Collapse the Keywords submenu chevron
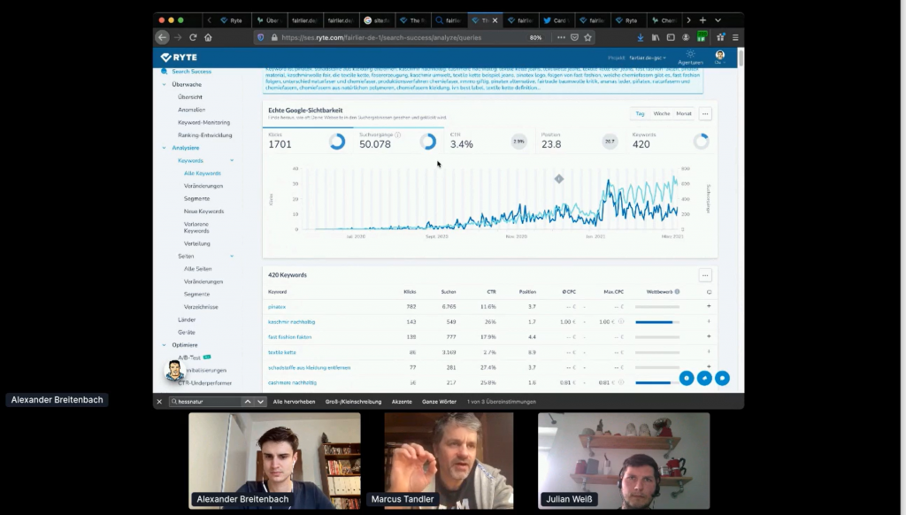Screen dimensions: 906x515 click(x=232, y=161)
